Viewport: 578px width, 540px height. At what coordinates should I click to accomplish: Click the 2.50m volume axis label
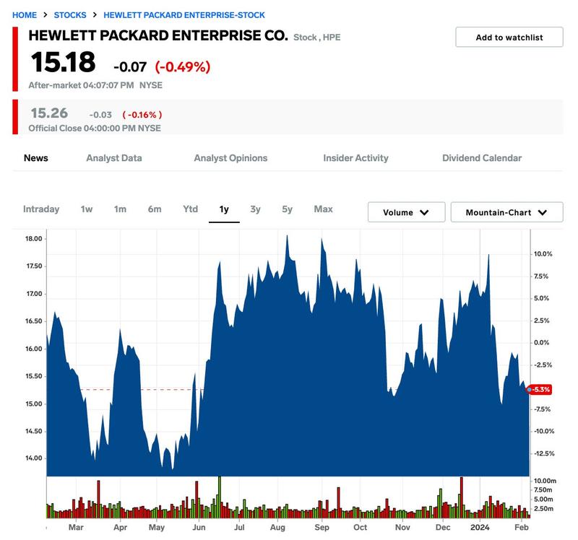tap(543, 509)
